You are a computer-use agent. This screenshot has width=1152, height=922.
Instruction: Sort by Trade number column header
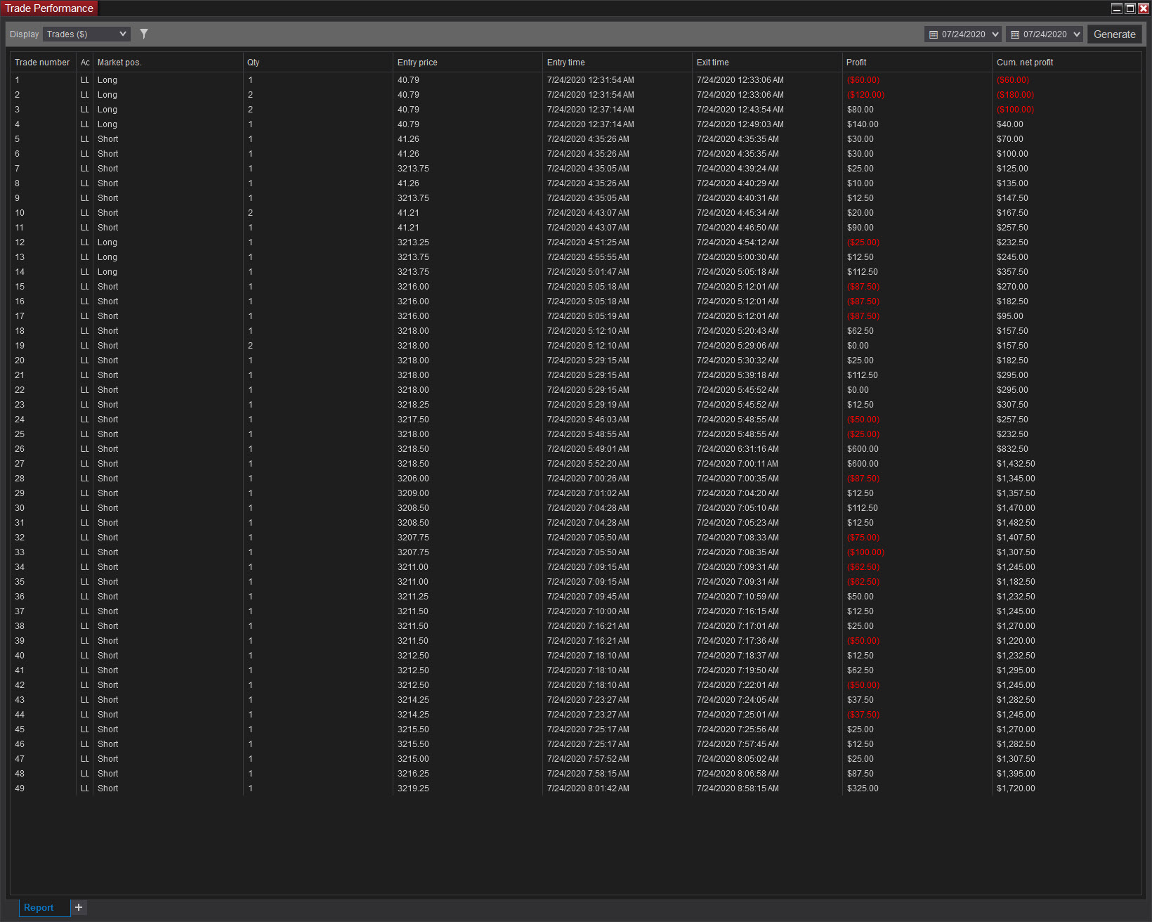coord(42,63)
